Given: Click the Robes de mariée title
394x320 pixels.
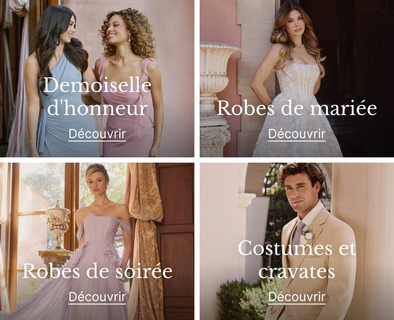Looking at the screenshot, I should point(297,108).
